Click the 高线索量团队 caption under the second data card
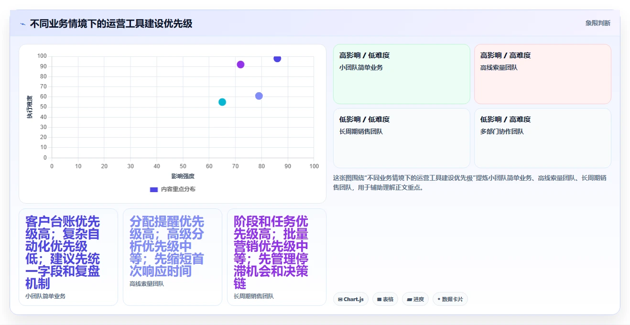This screenshot has height=325, width=630. 147,284
